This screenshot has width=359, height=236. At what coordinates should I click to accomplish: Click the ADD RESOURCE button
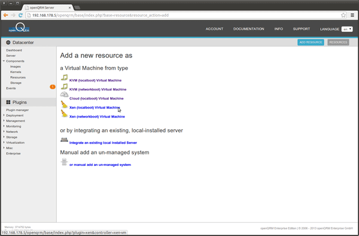tap(311, 42)
